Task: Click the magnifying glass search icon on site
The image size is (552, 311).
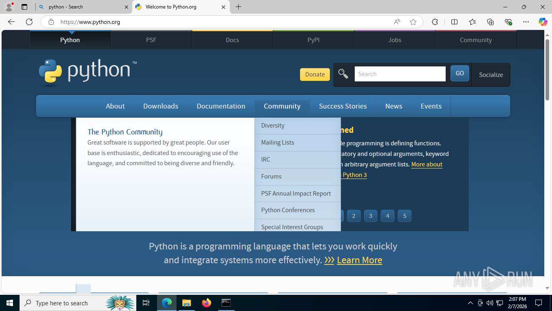Action: [x=343, y=74]
